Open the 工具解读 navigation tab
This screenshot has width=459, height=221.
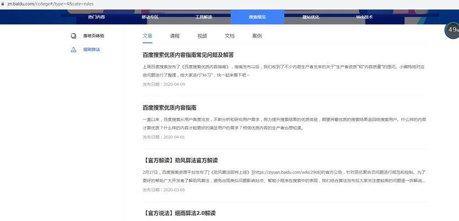204,17
